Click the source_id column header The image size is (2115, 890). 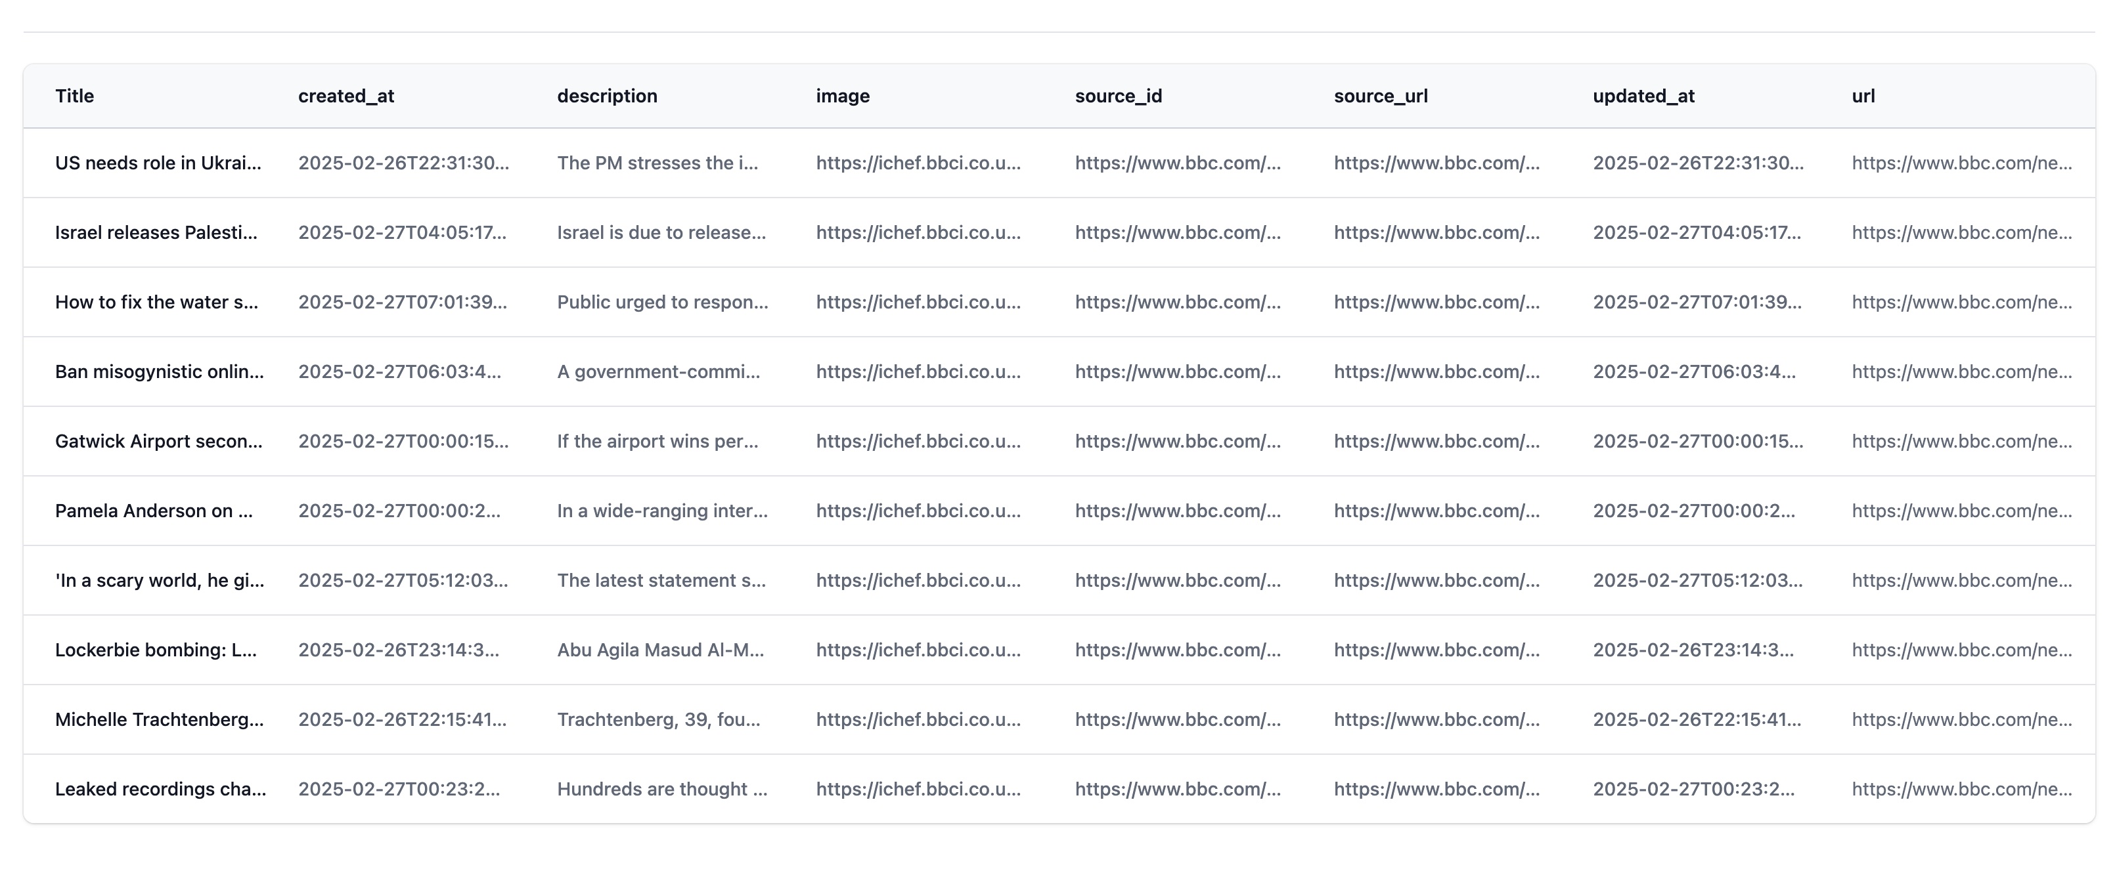point(1118,96)
